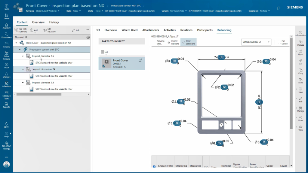Click the Edit pencil button in tree toolbar
This screenshot has height=173, width=308.
tap(75, 30)
